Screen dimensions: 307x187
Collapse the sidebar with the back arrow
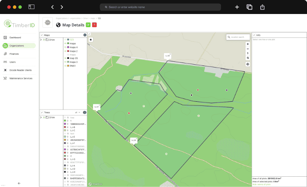pos(19,183)
